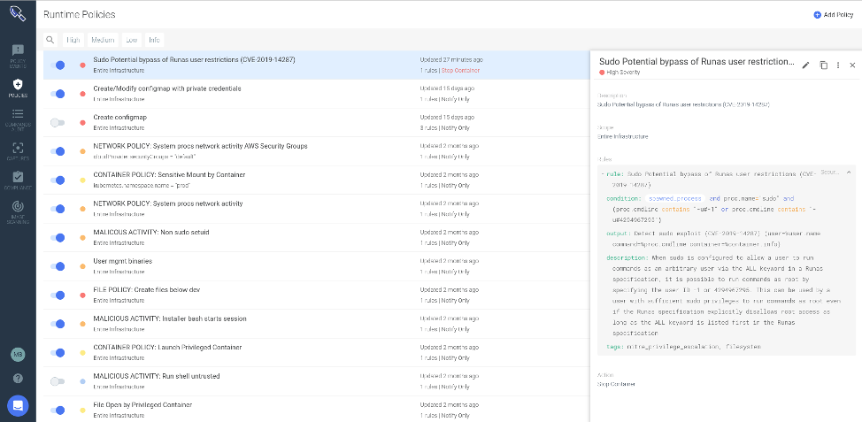
Task: Open Compliance in the sidebar
Action: point(18,180)
